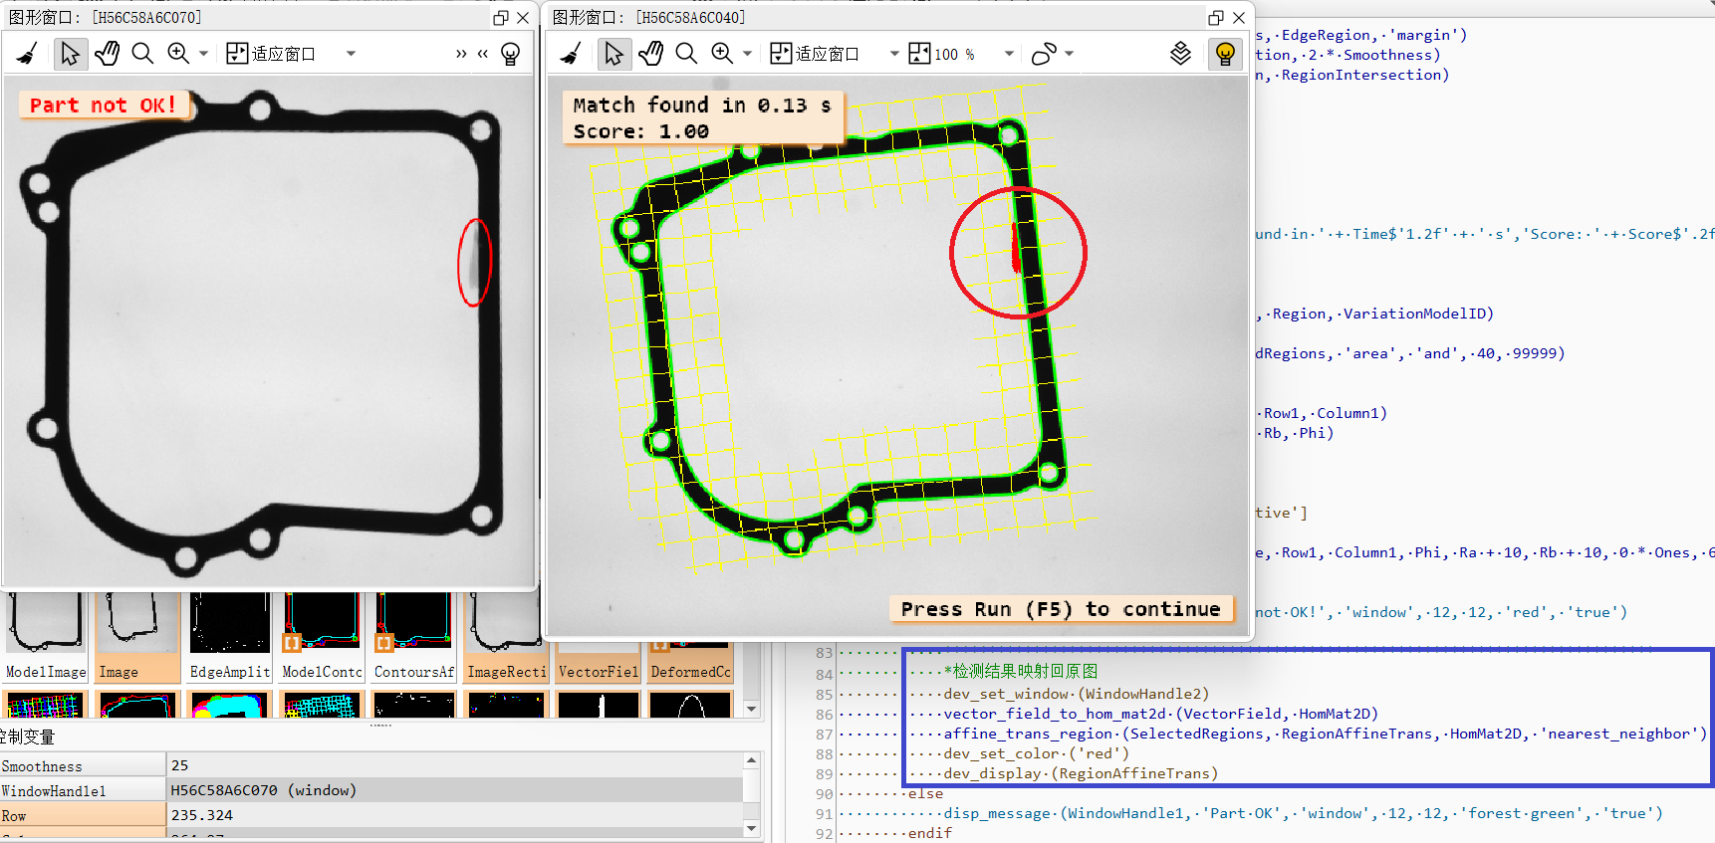Click code line 84 comment 检测结果映射回原图
Image resolution: width=1715 pixels, height=843 pixels.
1021,672
